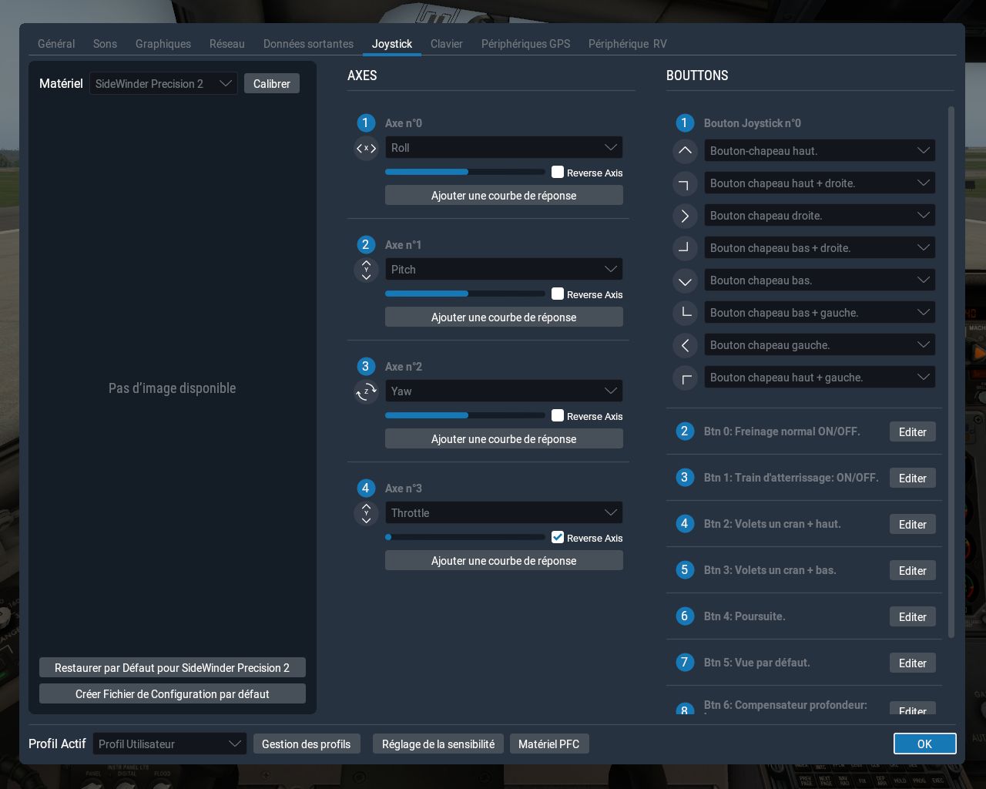Click Gestion des profils button
Screen dimensions: 986x789
pyautogui.click(x=306, y=744)
